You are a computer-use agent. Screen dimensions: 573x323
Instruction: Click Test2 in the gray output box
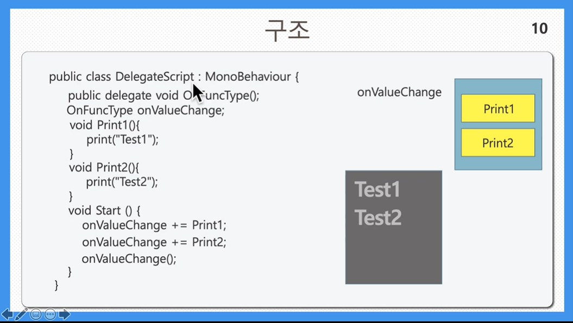pos(378,218)
